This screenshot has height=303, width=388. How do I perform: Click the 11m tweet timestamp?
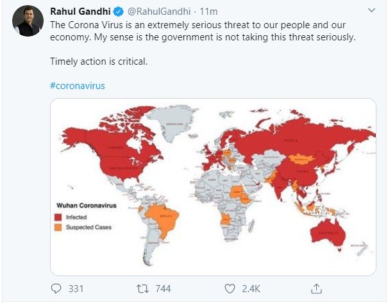208,12
